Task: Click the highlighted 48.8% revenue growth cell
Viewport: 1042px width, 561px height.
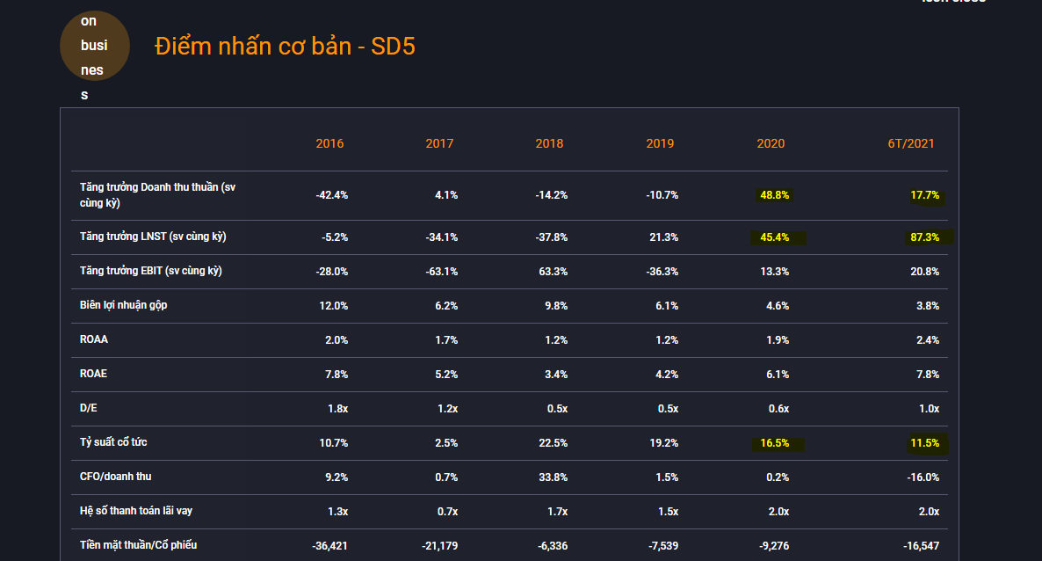Action: [774, 195]
